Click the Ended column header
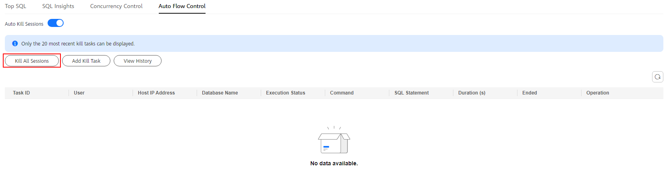 530,93
